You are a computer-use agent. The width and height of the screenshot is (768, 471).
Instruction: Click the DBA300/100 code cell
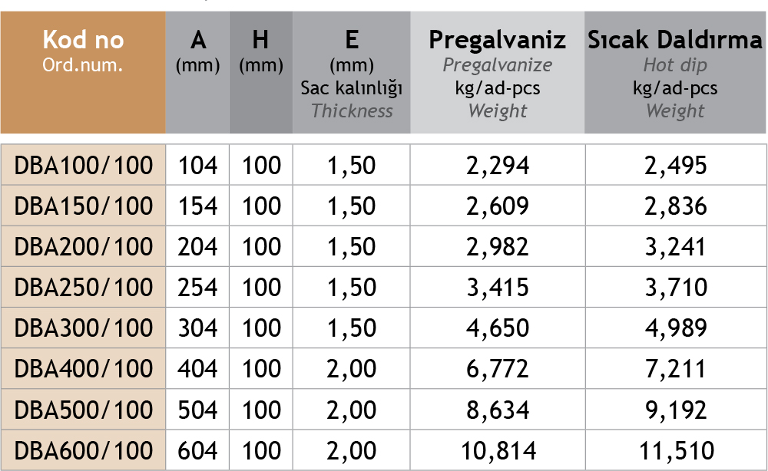point(83,328)
